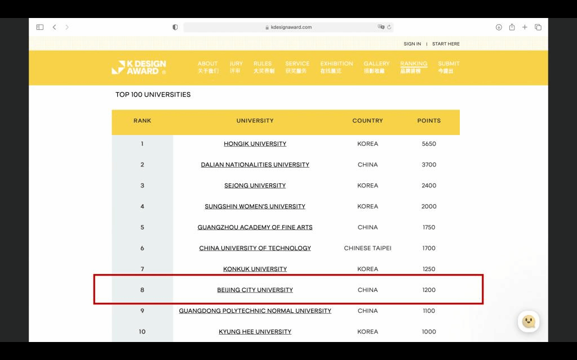Viewport: 577px width, 360px height.
Task: Open the JURY menu item
Action: (x=236, y=67)
